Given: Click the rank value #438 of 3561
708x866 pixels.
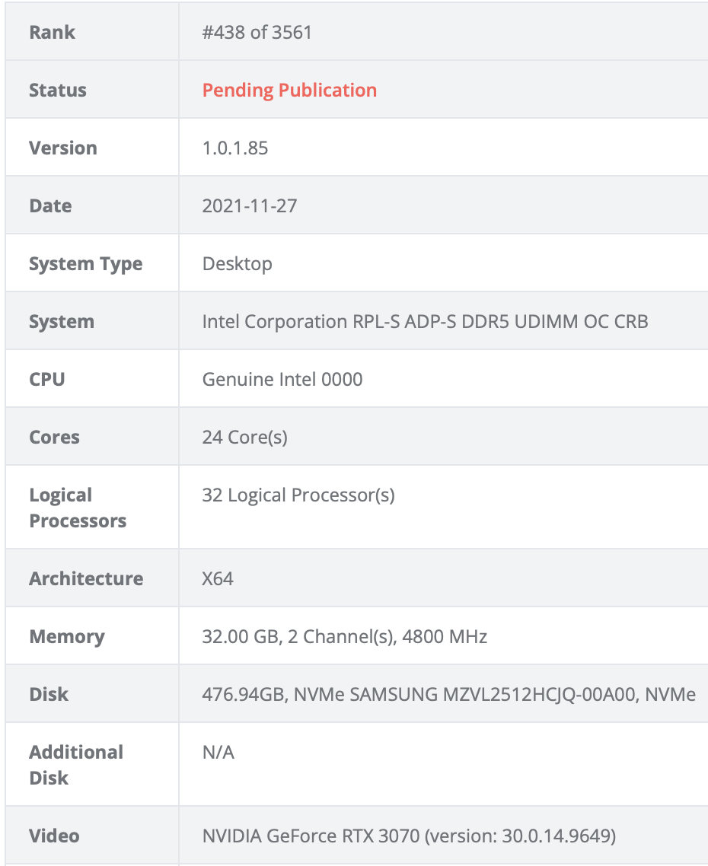Looking at the screenshot, I should (x=257, y=33).
